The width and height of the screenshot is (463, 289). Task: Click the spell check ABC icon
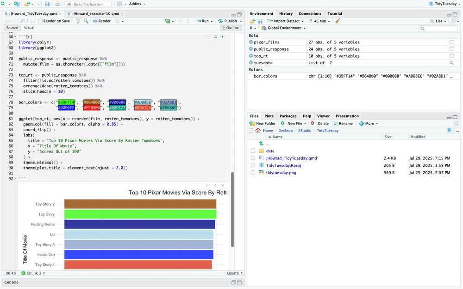78,21
